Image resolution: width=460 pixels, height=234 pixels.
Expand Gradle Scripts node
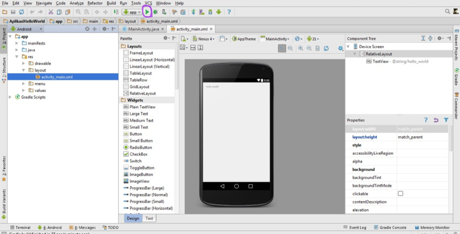click(x=10, y=97)
